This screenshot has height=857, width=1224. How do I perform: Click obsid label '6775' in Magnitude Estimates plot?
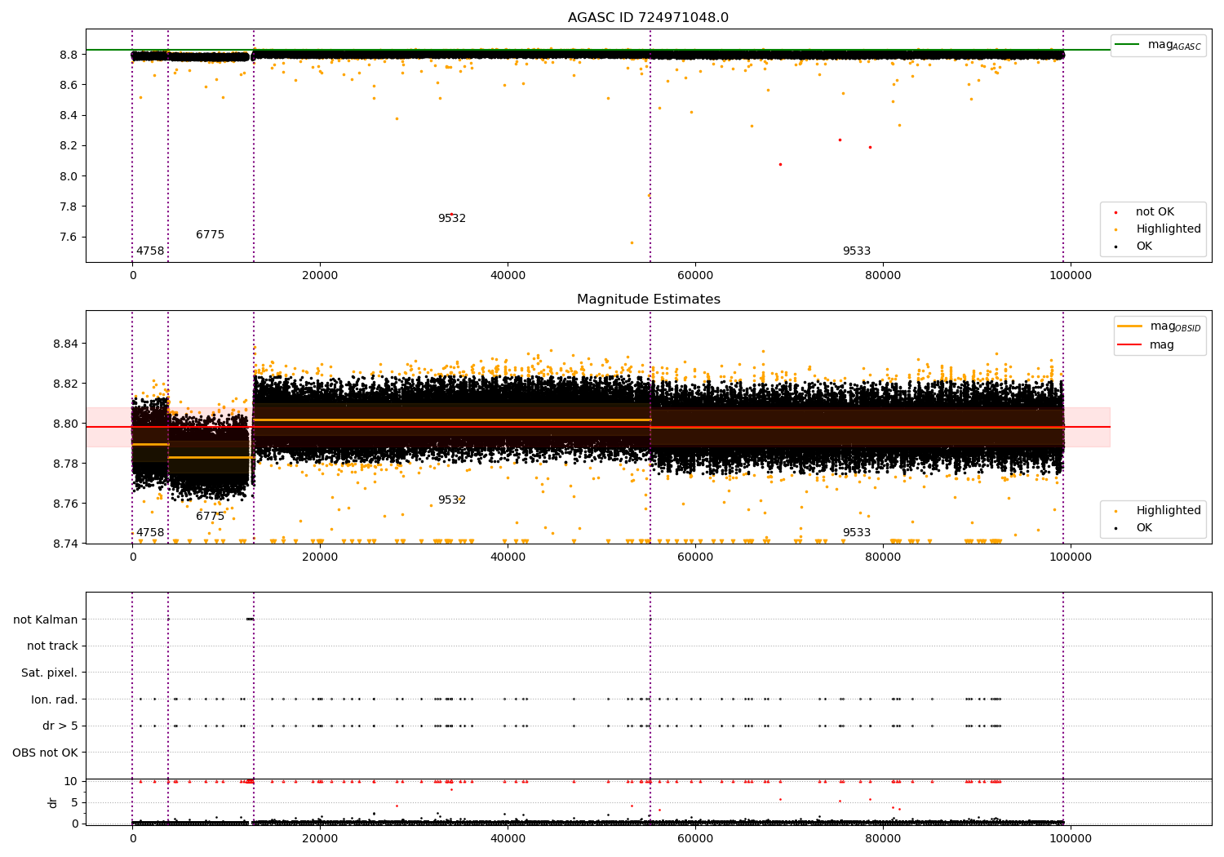(x=210, y=517)
